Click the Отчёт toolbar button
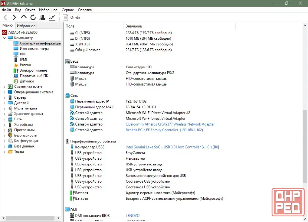Screen dimensions: 308x222 point(72,18)
